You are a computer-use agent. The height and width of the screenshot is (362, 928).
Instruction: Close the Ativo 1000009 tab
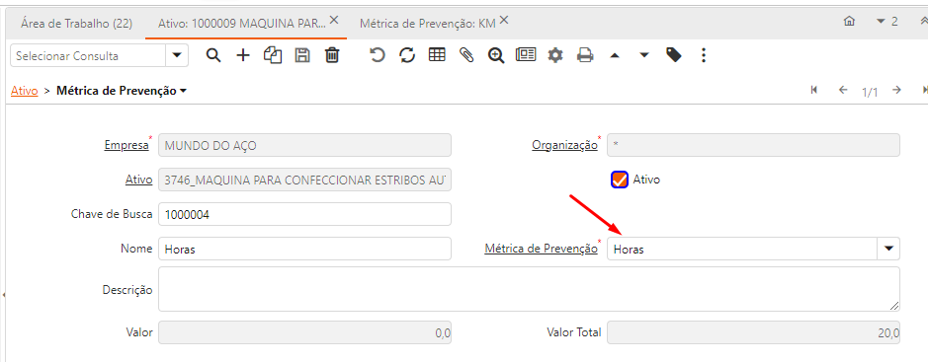pos(334,21)
